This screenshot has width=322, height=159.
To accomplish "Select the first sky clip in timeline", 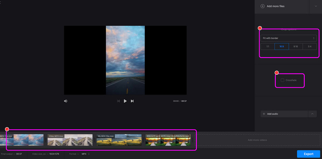I will click(x=22, y=140).
